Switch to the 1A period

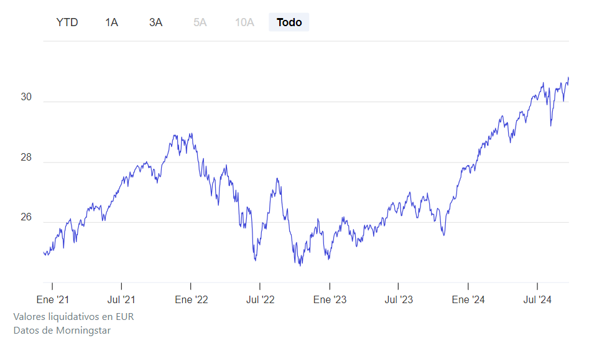coord(111,22)
